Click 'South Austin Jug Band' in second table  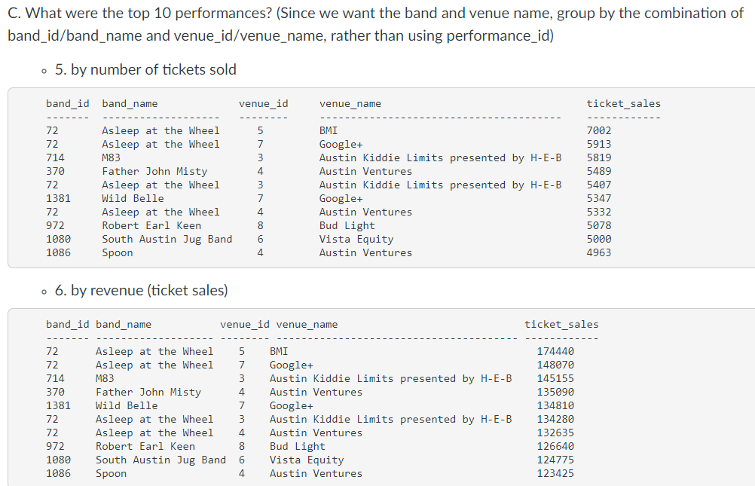click(x=160, y=460)
